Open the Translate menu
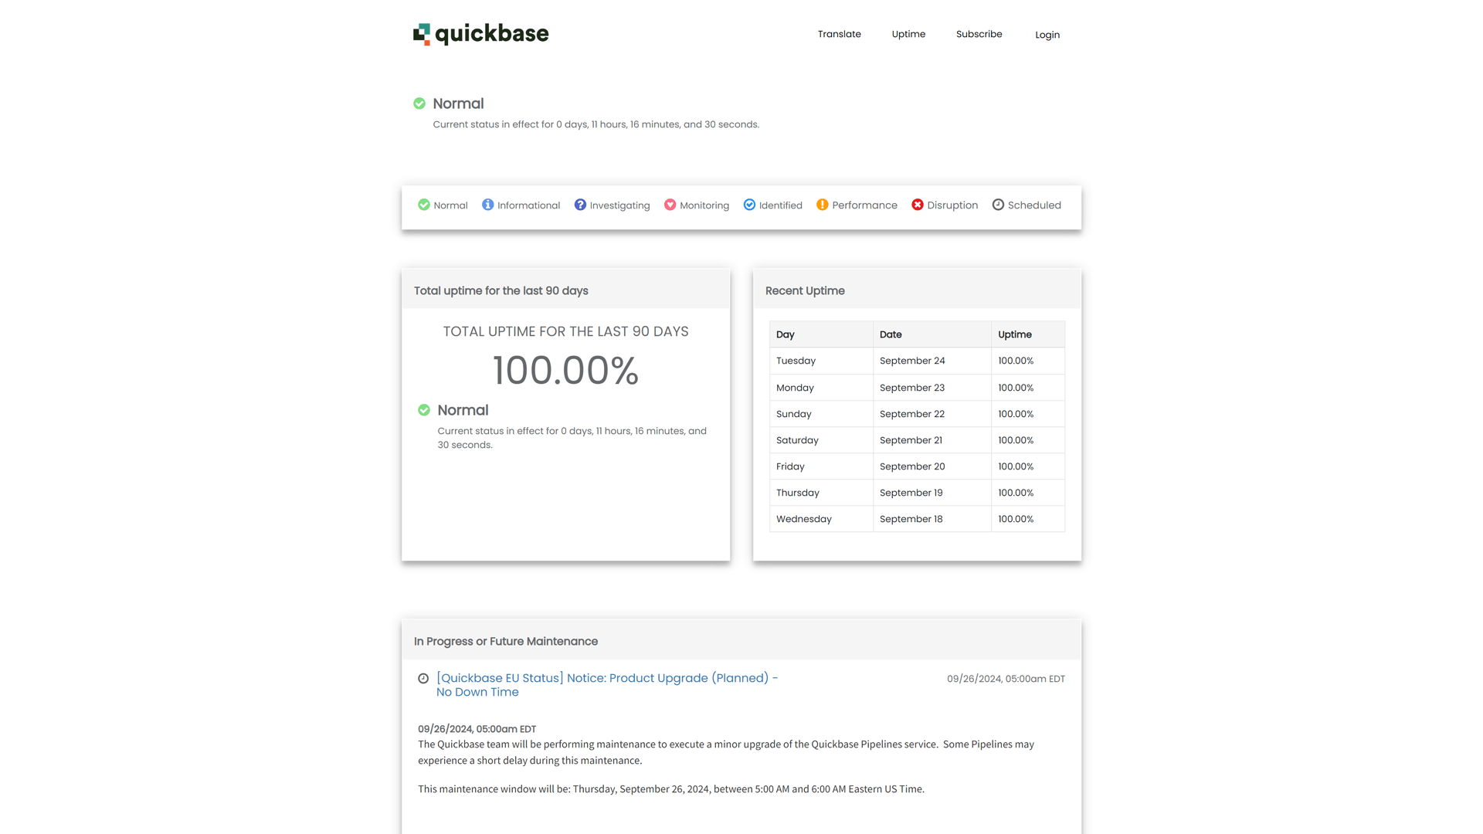The image size is (1483, 834). pos(839,34)
